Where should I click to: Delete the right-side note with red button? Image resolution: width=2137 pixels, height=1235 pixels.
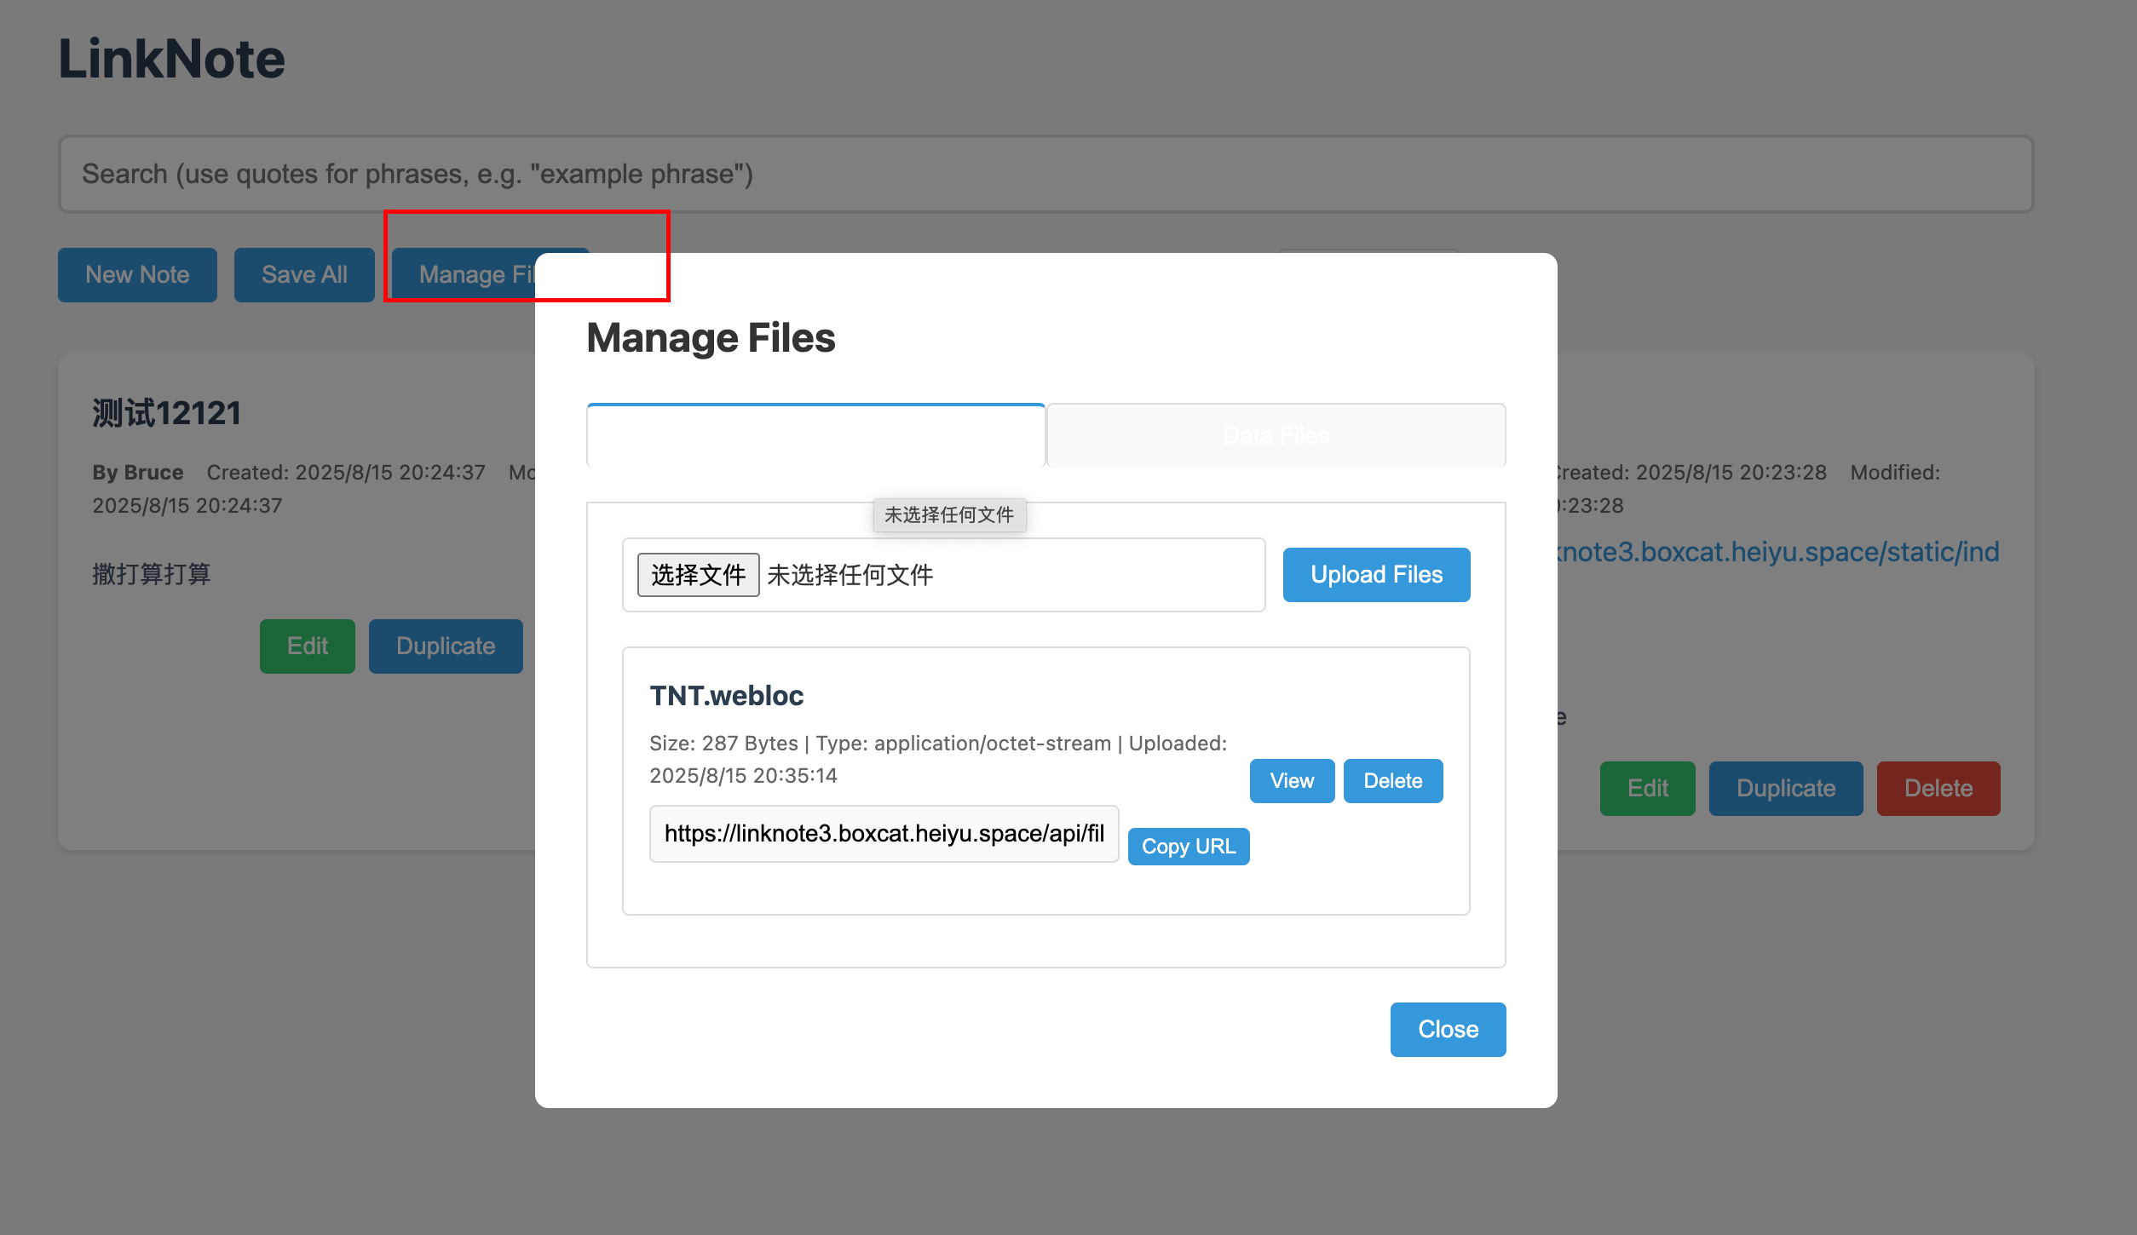tap(1938, 789)
